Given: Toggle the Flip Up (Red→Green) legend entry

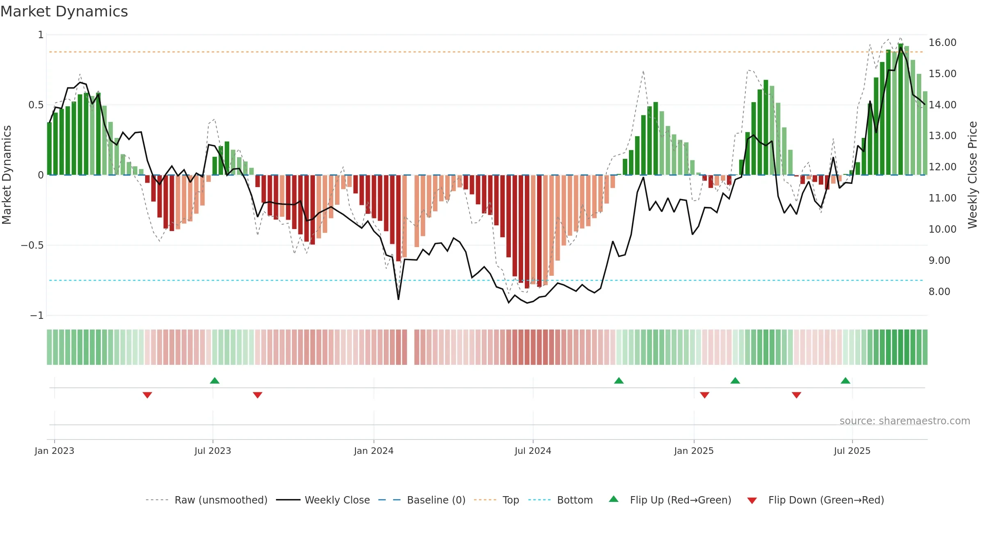Looking at the screenshot, I should (670, 500).
